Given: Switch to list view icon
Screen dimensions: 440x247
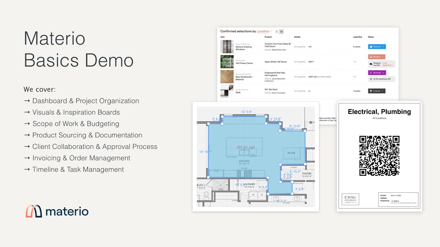Looking at the screenshot, I should pos(282,32).
